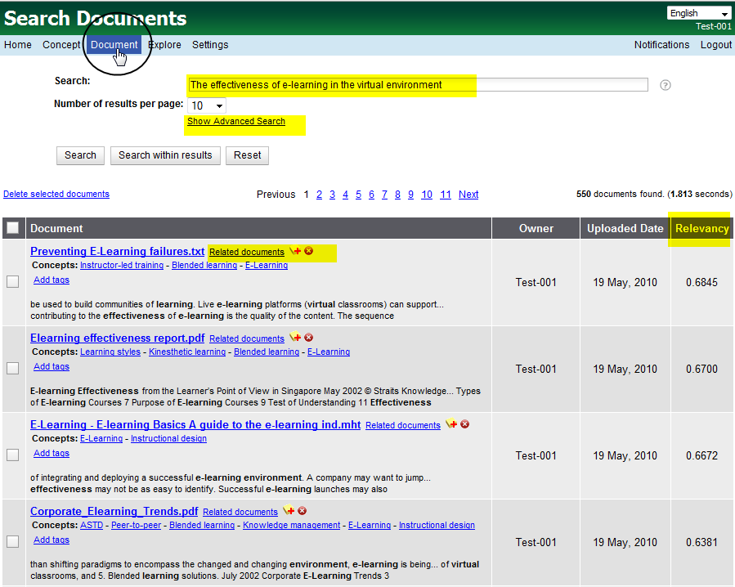Go to the Next results page
This screenshot has width=735, height=587.
tap(468, 195)
